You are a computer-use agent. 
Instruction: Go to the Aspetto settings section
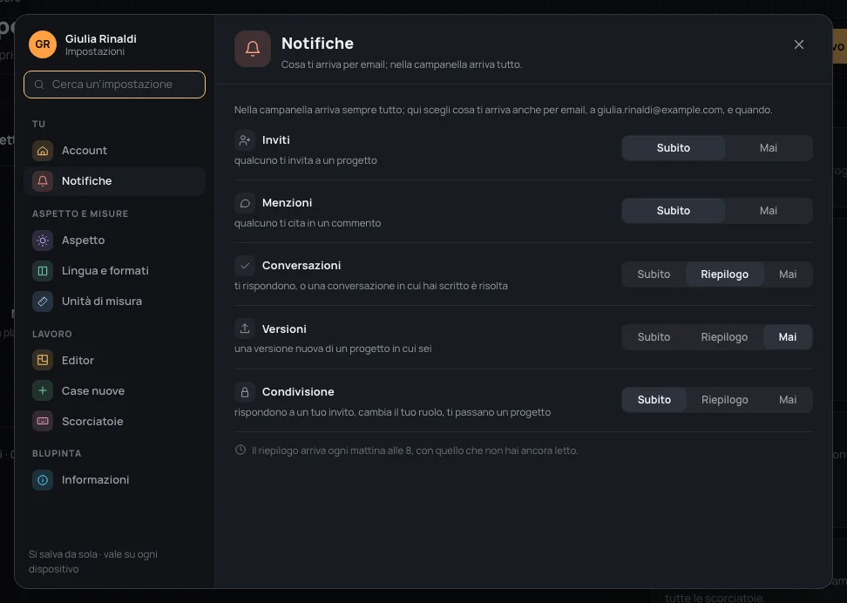tap(114, 241)
